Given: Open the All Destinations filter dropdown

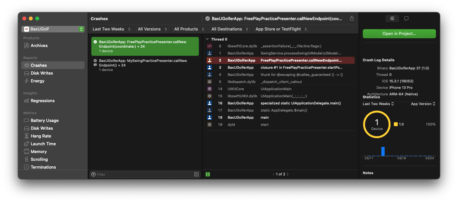Looking at the screenshot, I should [230, 29].
